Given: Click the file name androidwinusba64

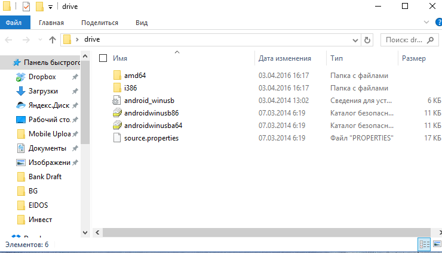Looking at the screenshot, I should (153, 126).
